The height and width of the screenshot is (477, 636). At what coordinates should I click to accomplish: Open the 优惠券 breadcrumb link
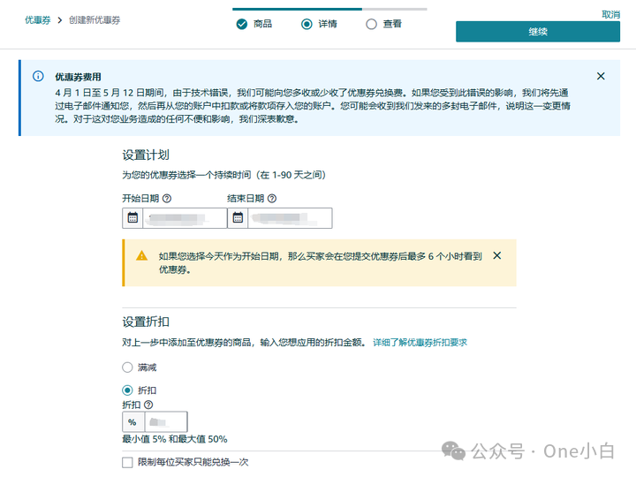[37, 19]
